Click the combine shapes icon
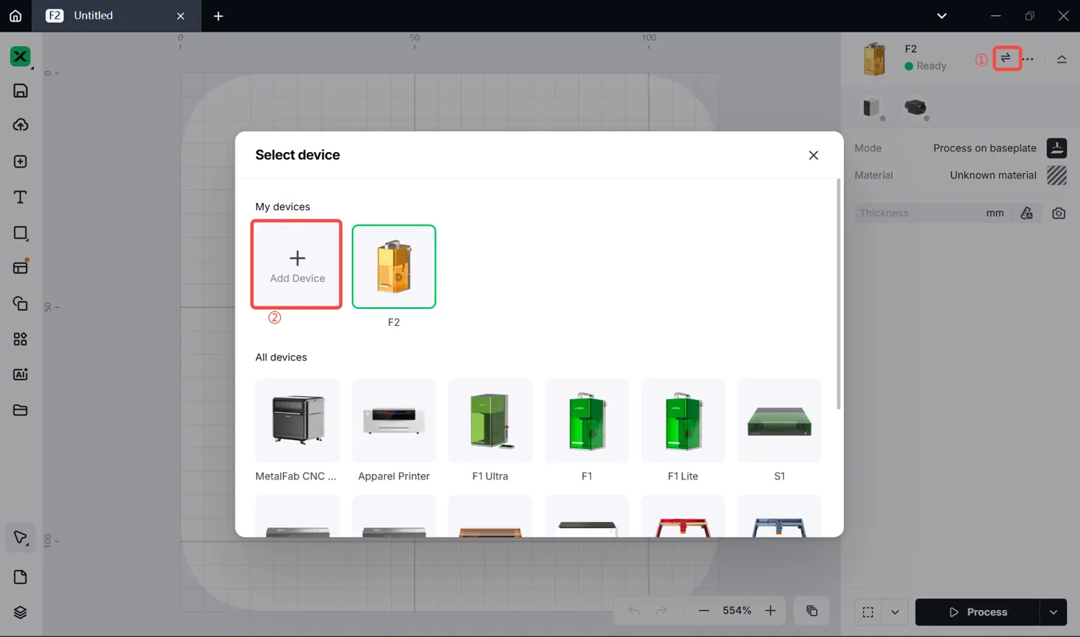1080x637 pixels. [x=21, y=303]
